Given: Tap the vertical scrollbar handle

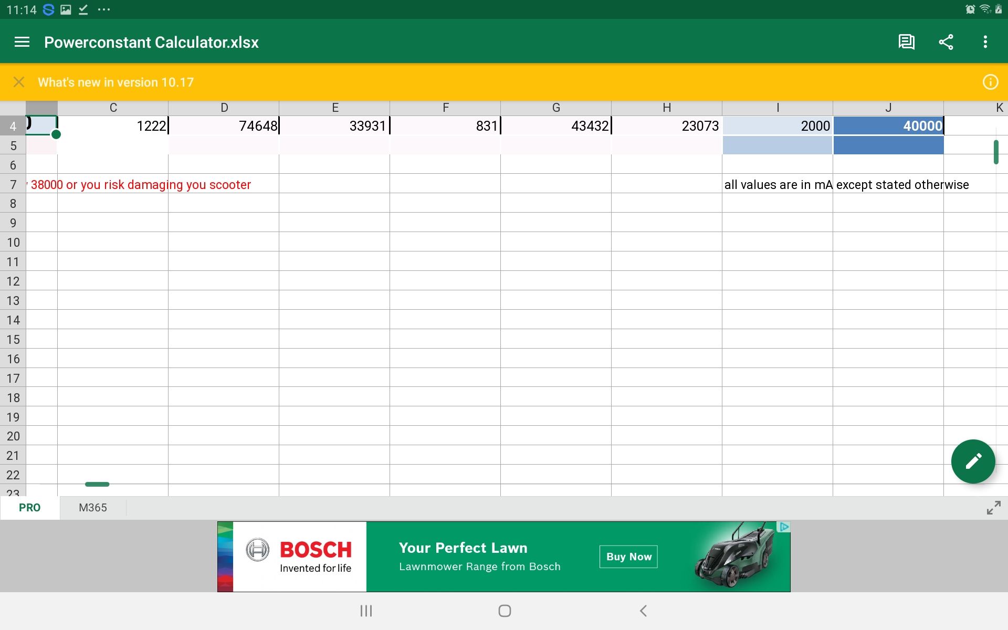Looking at the screenshot, I should point(995,152).
